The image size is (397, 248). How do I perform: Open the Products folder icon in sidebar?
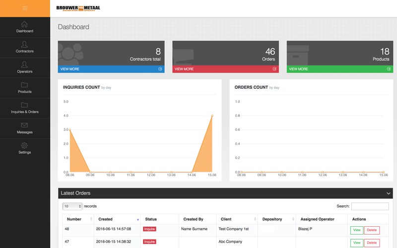click(25, 85)
